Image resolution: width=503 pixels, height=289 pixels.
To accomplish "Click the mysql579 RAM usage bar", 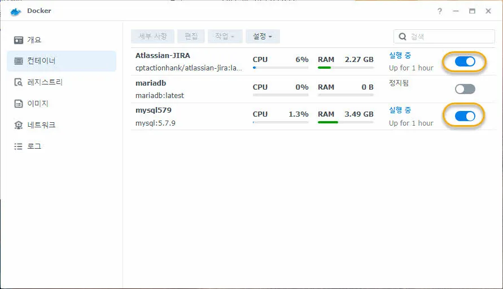I will 345,122.
